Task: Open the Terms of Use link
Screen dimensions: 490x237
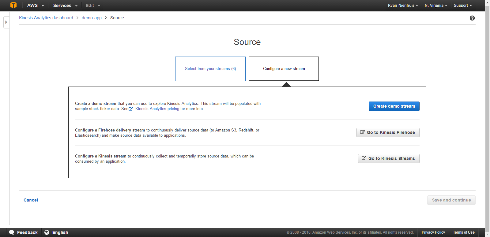Action: [464, 232]
